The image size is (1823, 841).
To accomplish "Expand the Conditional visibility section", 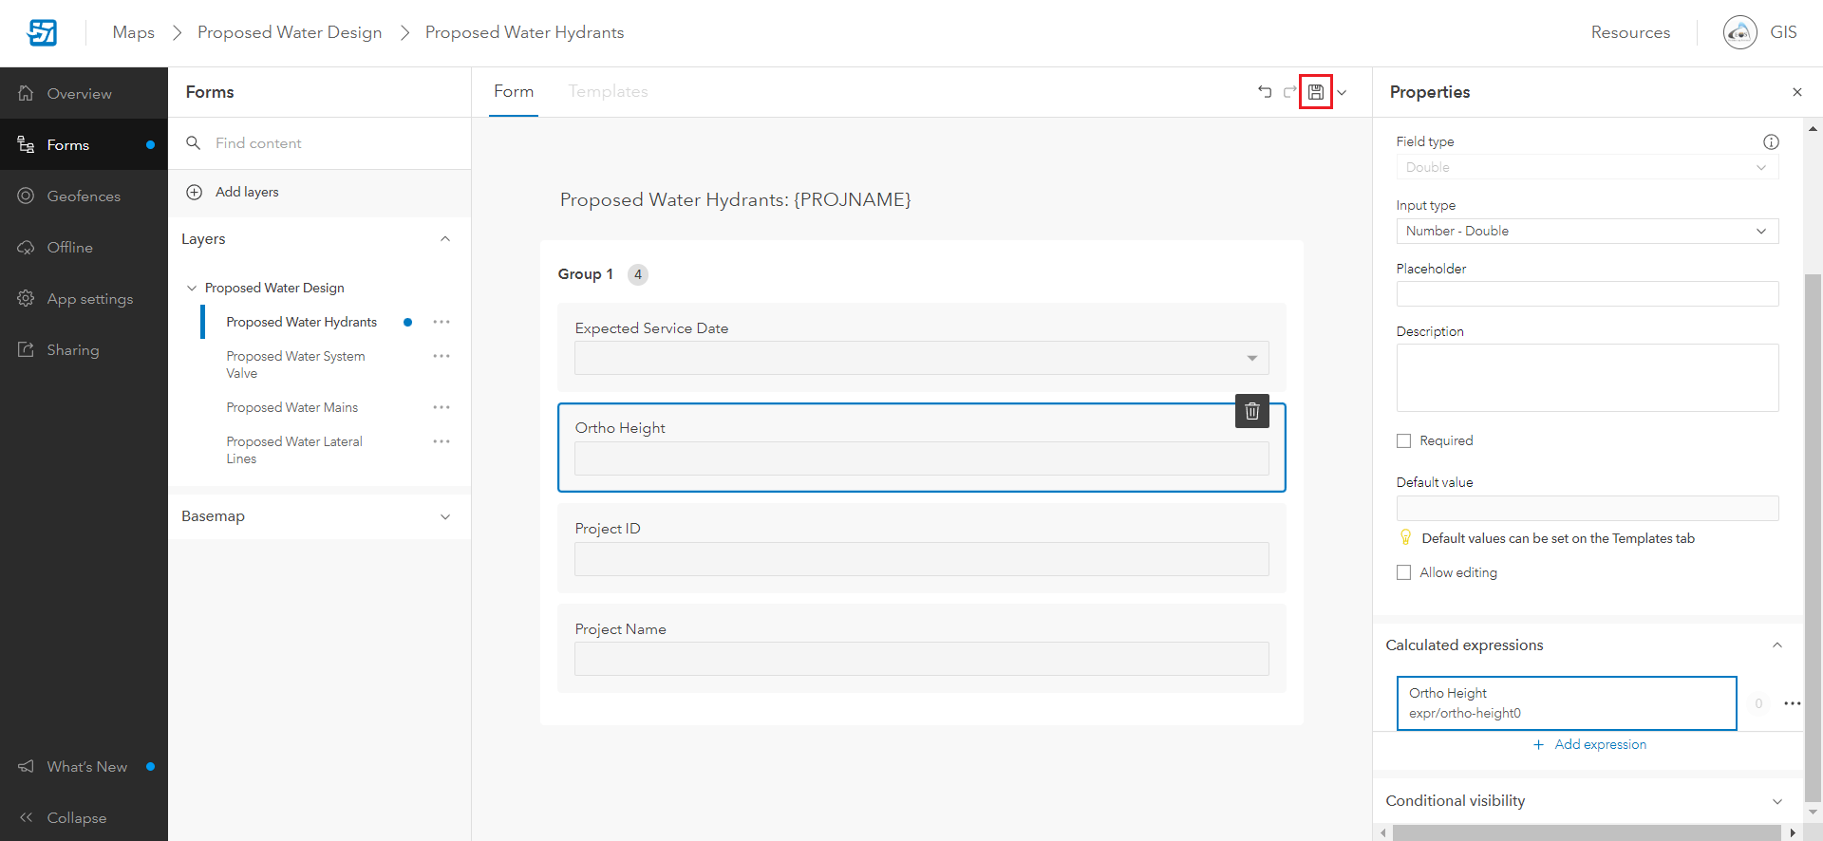I will 1776,801.
